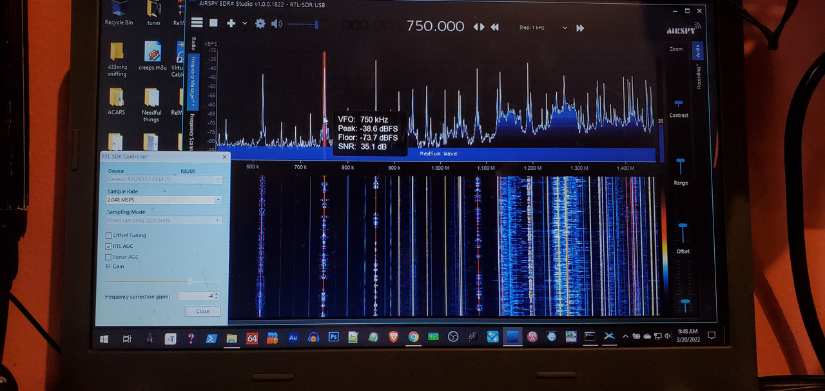This screenshot has width=825, height=391.
Task: Open the gear configuration icon
Action: [x=260, y=24]
